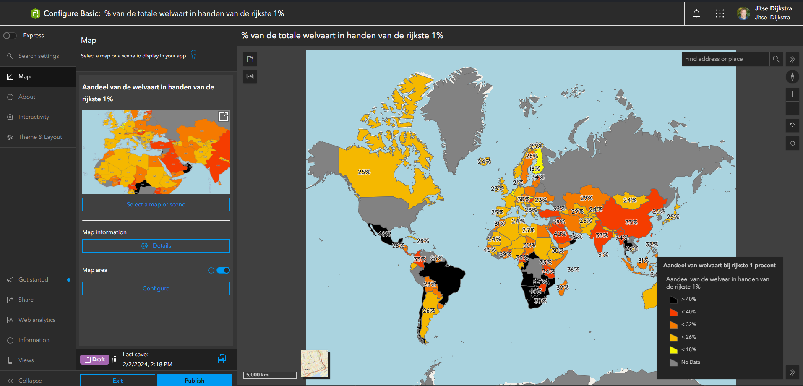Open notifications bell

point(696,14)
